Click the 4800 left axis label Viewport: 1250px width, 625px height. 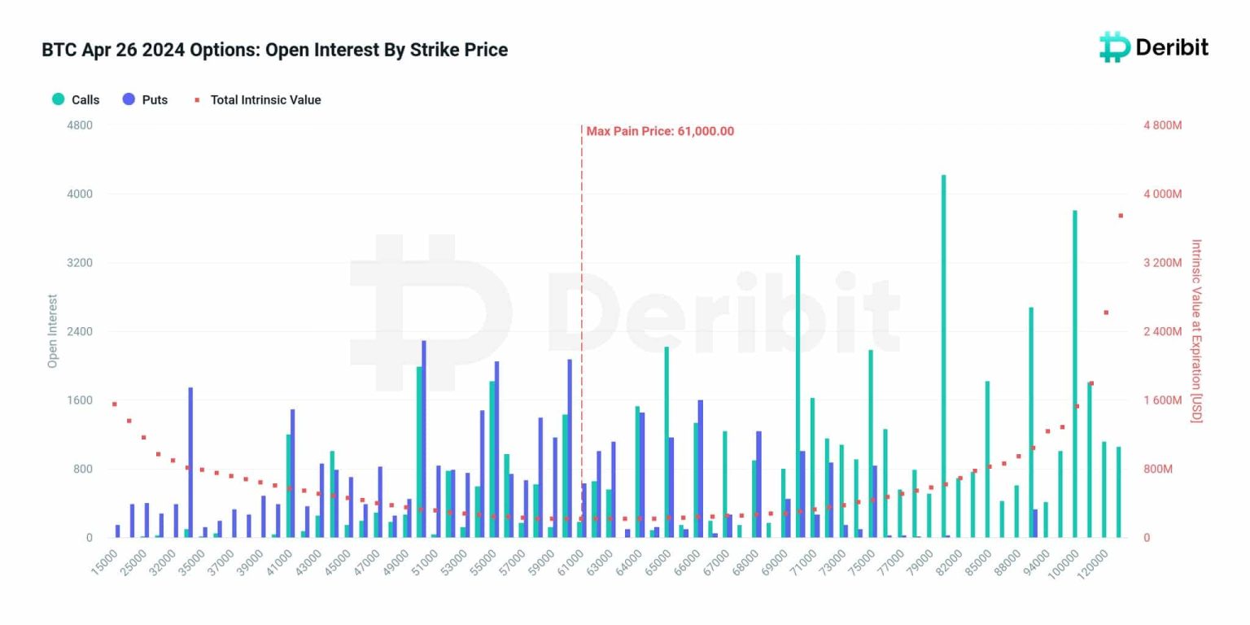coord(80,125)
